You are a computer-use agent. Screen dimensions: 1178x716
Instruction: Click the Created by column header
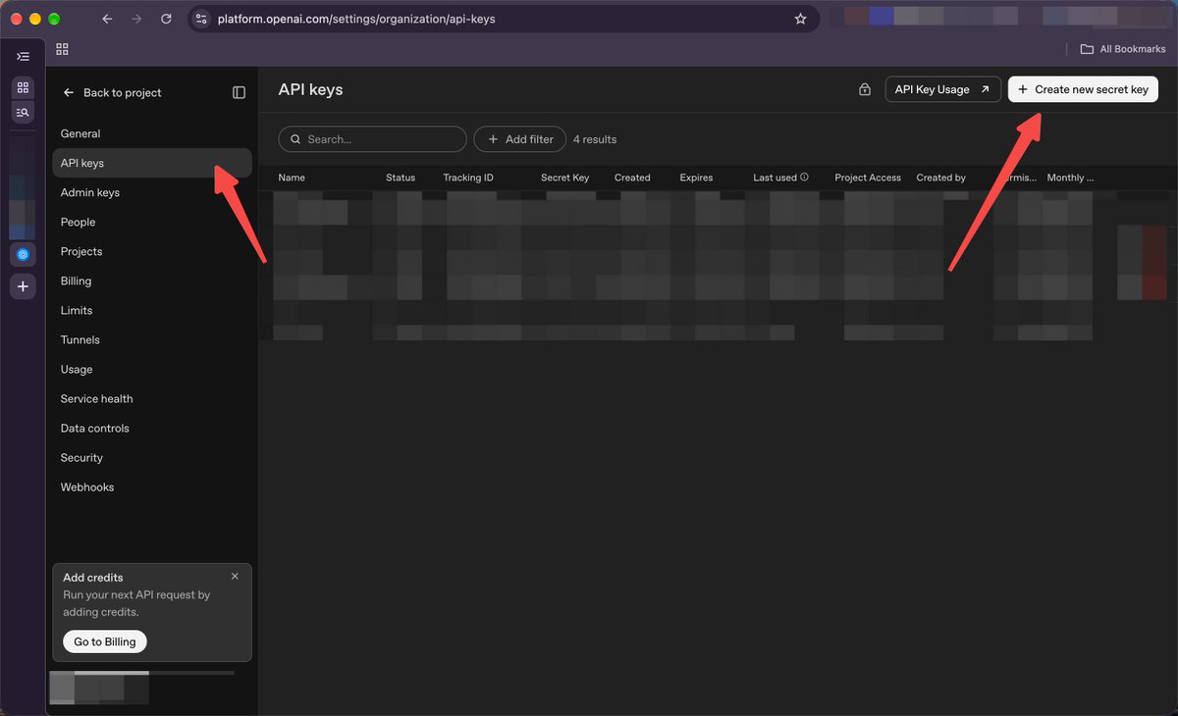pos(940,178)
